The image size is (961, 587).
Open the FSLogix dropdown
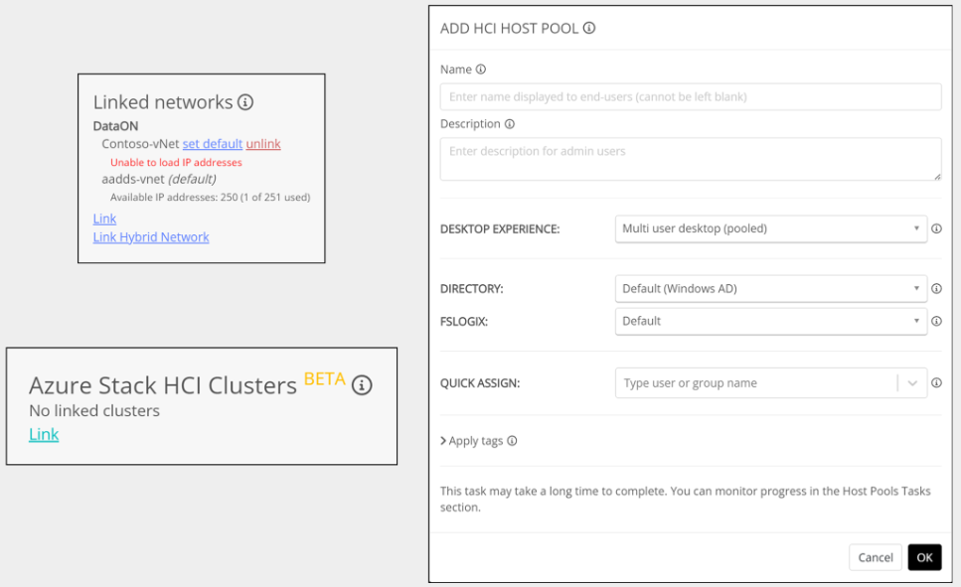tap(770, 321)
